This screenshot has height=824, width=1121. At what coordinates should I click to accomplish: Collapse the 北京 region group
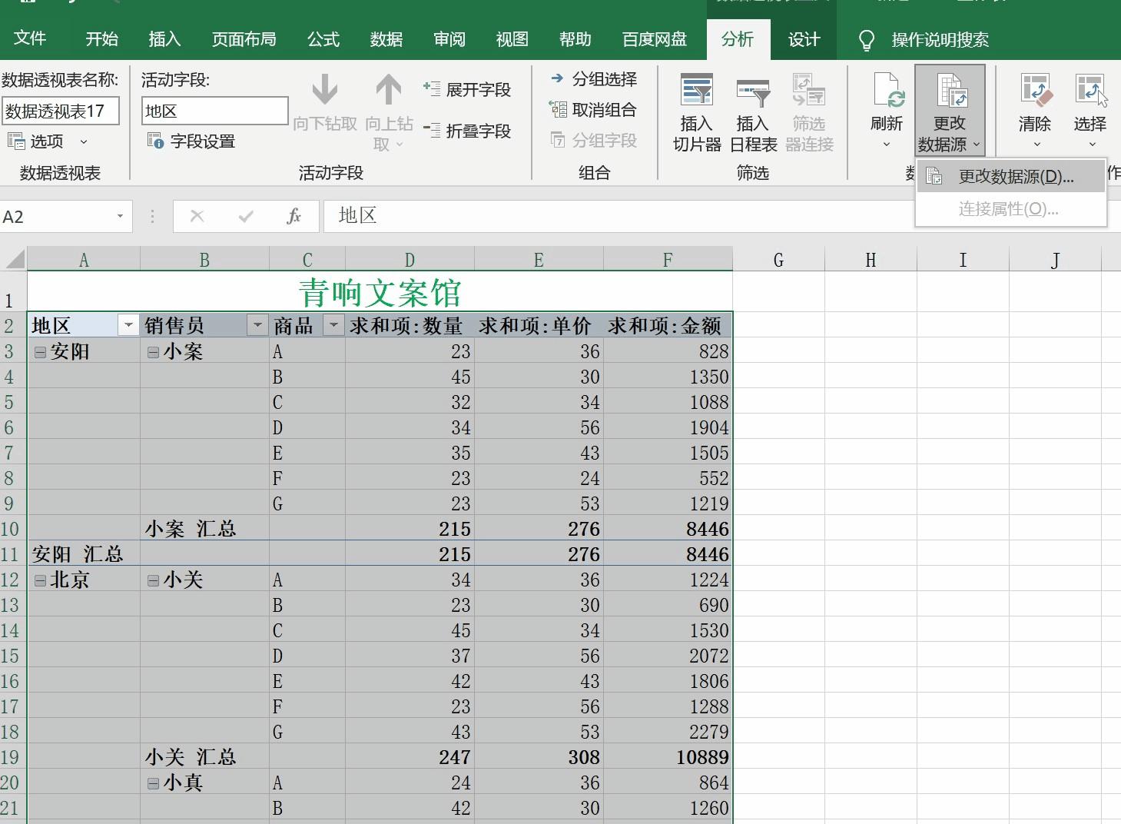tap(39, 580)
